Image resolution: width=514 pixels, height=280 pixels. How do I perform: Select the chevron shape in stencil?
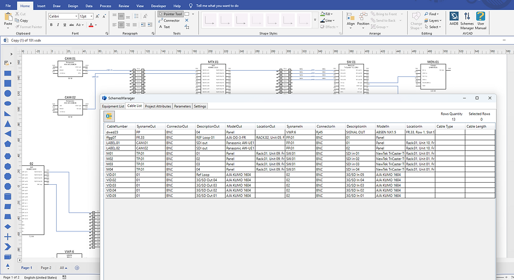[x=7, y=247]
